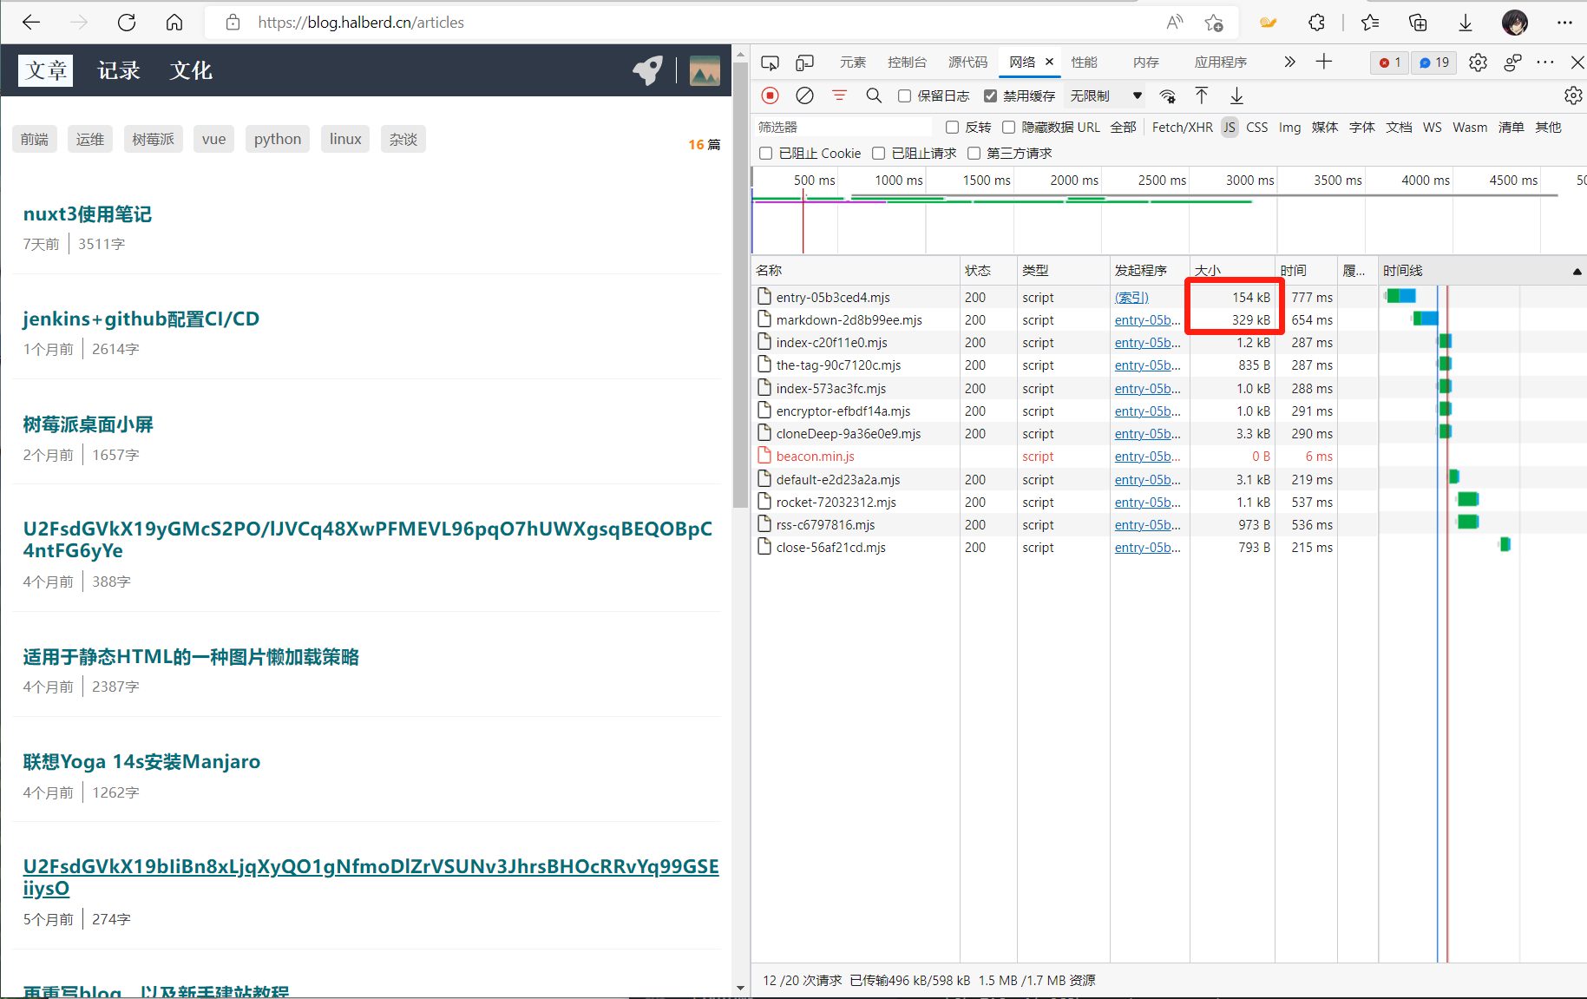The width and height of the screenshot is (1587, 999).
Task: Open DevTools settings gear
Action: click(1478, 62)
